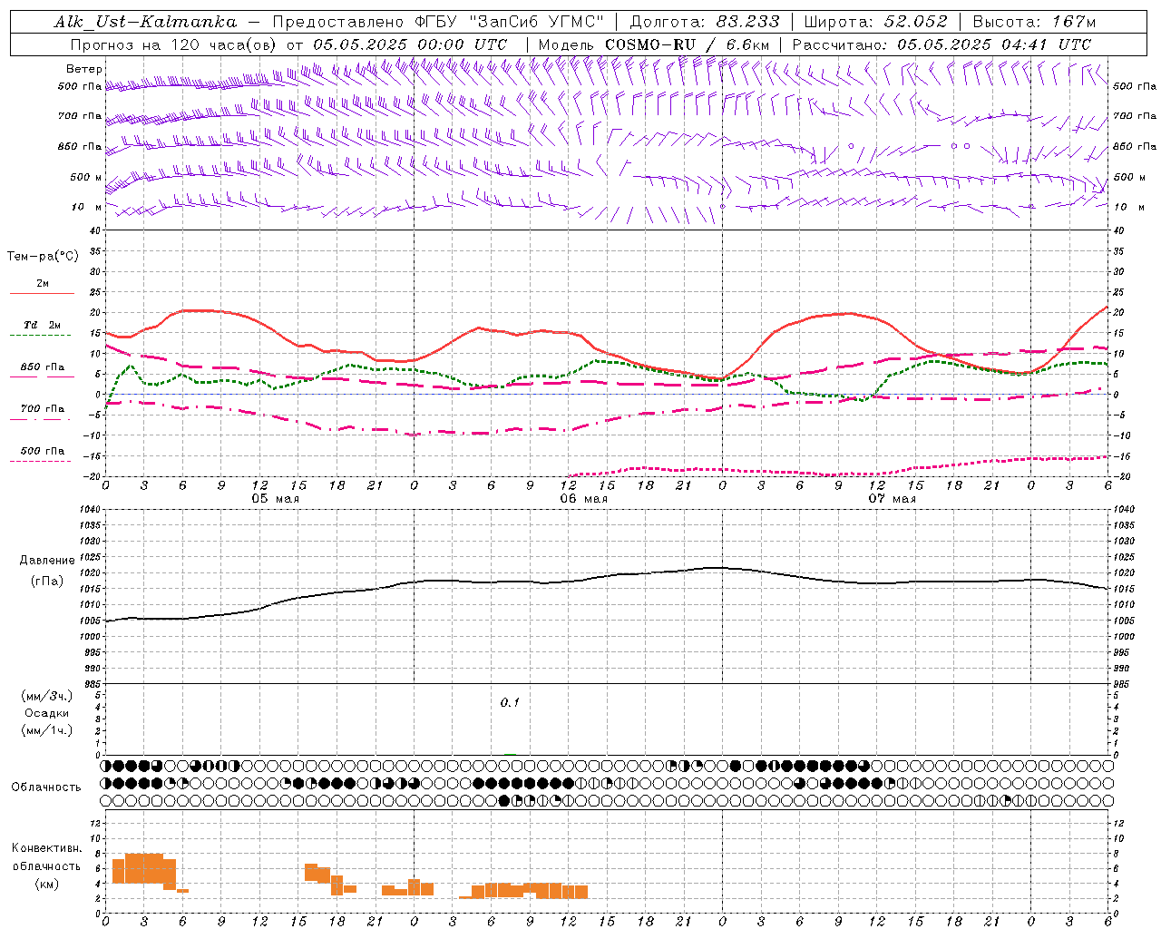Click the forecast start time 05.05.2025 00:00 UTC

coord(410,44)
